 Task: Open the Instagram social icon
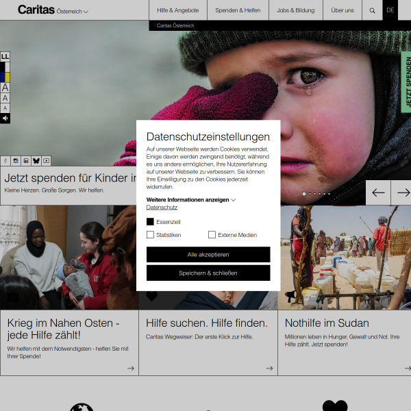(16, 161)
